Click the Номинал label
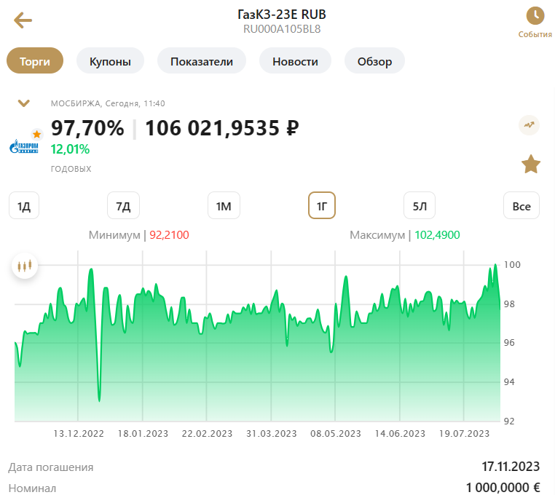 pos(32,488)
